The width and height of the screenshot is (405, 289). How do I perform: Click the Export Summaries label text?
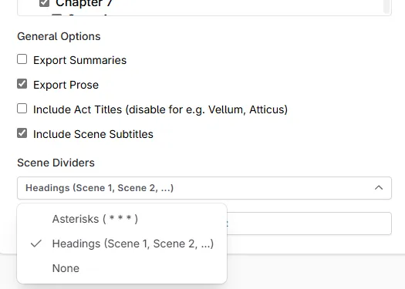pos(79,60)
